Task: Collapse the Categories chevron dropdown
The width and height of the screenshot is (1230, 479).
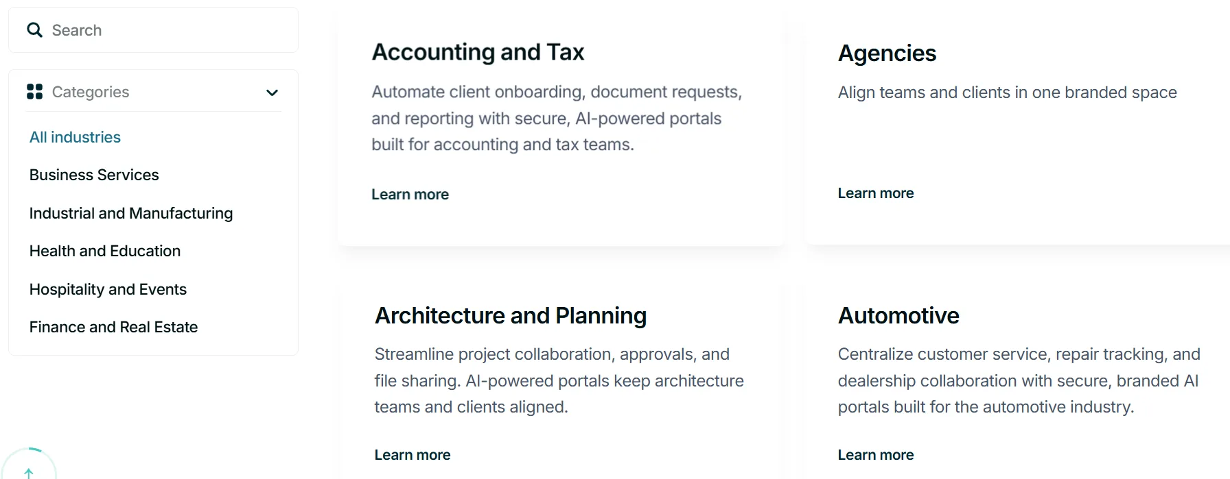Action: pyautogui.click(x=272, y=93)
